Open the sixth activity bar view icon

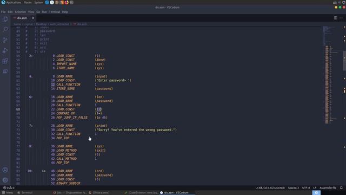coord(5,71)
